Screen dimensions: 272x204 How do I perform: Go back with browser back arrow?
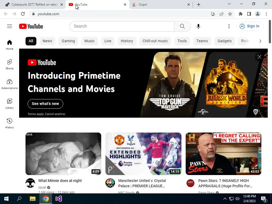(x=6, y=14)
